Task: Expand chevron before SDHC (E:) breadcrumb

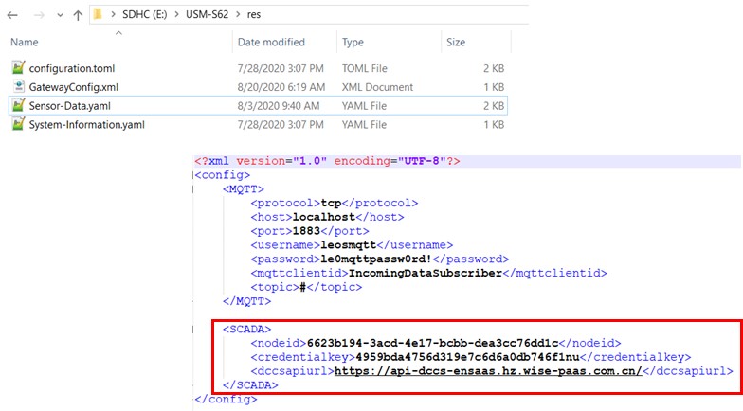Action: pos(115,15)
